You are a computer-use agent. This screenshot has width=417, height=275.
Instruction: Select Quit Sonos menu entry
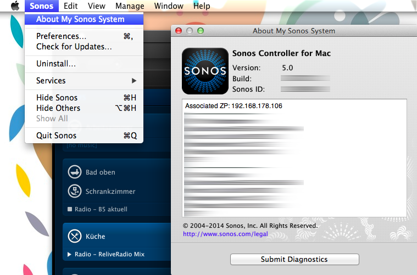tap(84, 136)
